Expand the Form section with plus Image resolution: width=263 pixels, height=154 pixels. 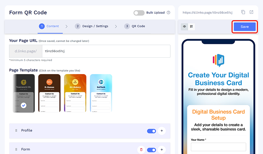point(162,150)
